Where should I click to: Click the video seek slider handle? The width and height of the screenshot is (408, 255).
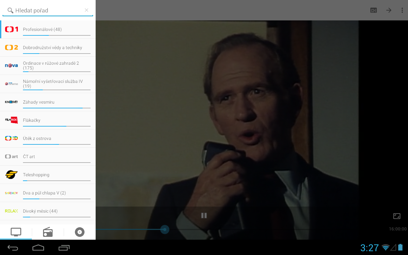[165, 229]
